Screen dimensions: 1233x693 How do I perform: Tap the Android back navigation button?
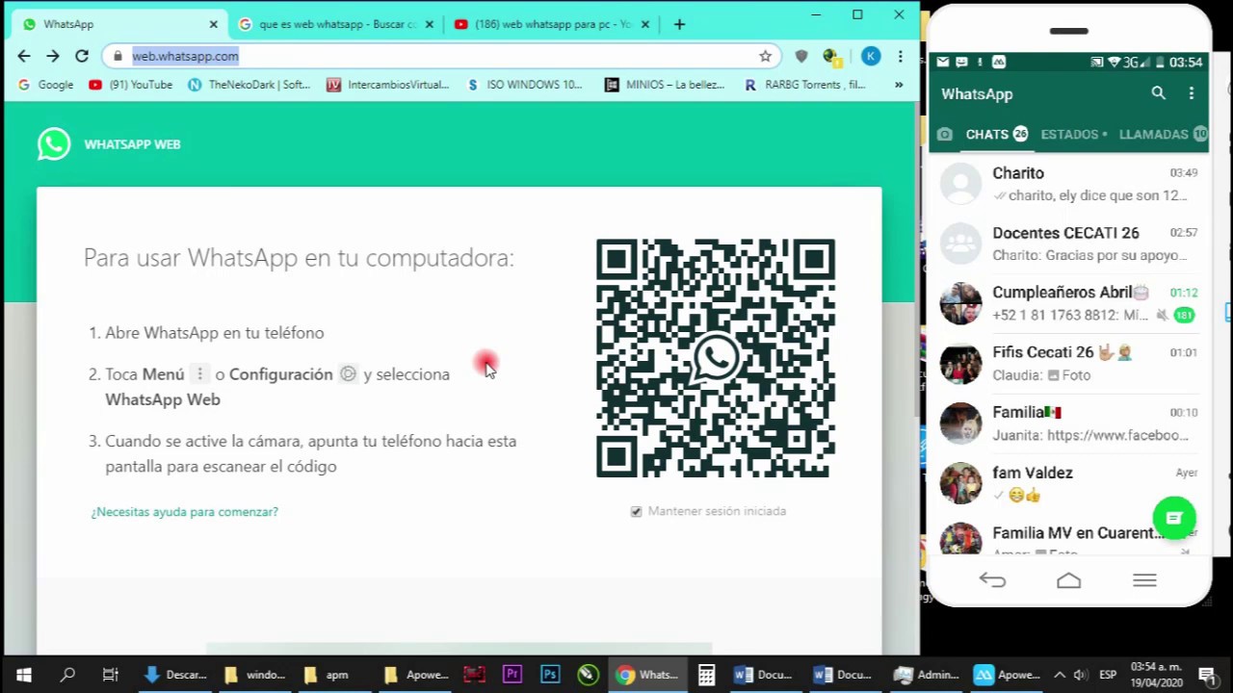pos(992,580)
